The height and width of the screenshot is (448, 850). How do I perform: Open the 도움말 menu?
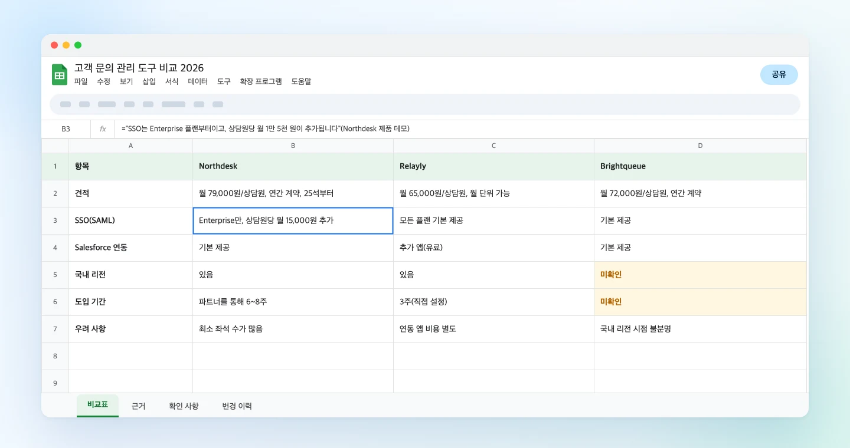tap(301, 81)
